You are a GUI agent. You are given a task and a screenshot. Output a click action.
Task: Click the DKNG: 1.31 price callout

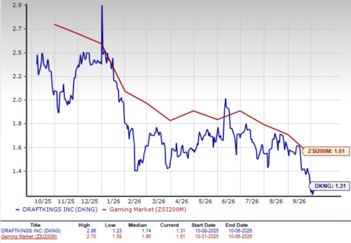tap(330, 186)
